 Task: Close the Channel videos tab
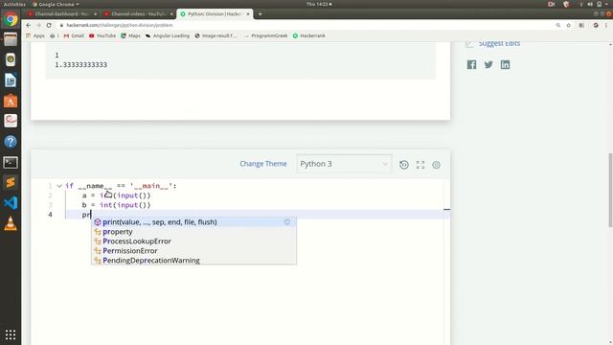point(171,13)
